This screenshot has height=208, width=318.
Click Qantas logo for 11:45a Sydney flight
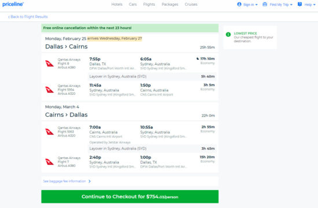point(49,90)
